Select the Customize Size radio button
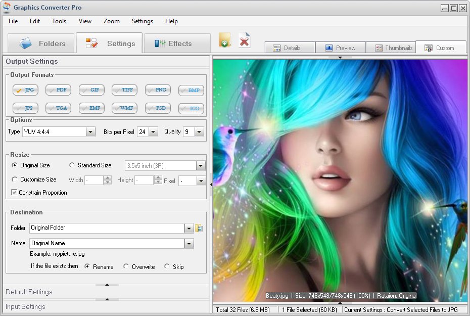Image resolution: width=470 pixels, height=316 pixels. click(x=15, y=179)
